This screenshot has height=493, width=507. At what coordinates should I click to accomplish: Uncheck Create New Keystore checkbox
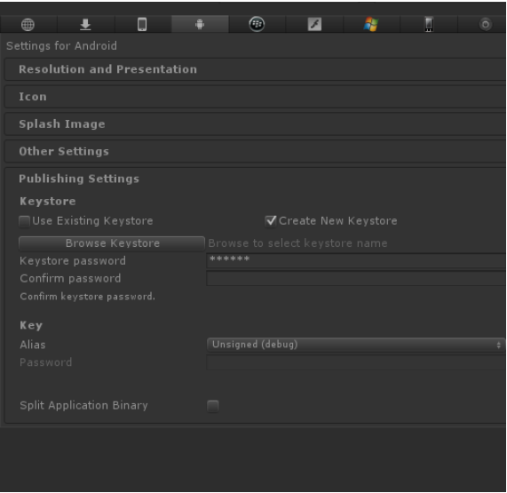click(271, 221)
